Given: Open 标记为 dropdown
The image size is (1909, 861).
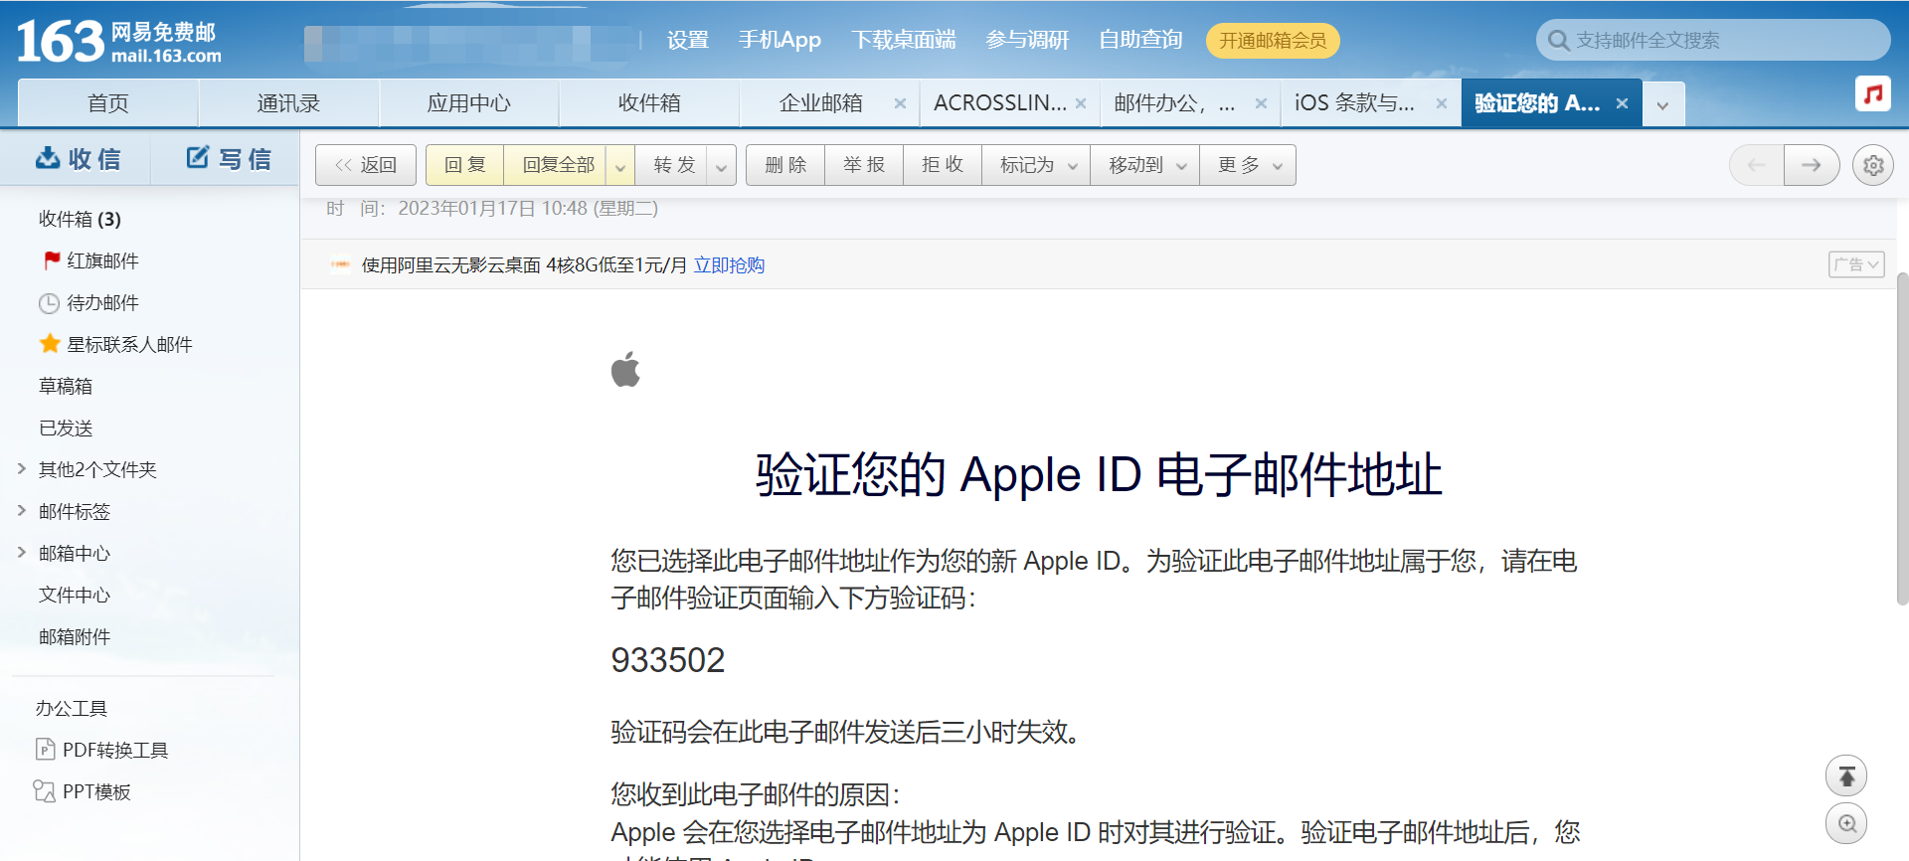Looking at the screenshot, I should click(x=1037, y=165).
